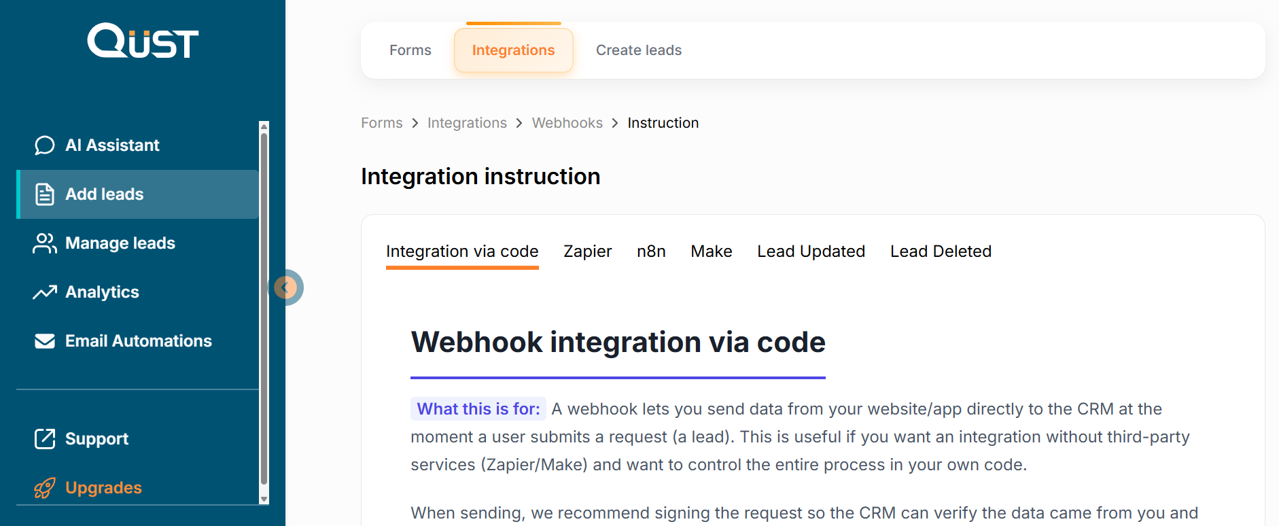
Task: Collapse the sidebar with the arrow toggle
Action: [285, 287]
